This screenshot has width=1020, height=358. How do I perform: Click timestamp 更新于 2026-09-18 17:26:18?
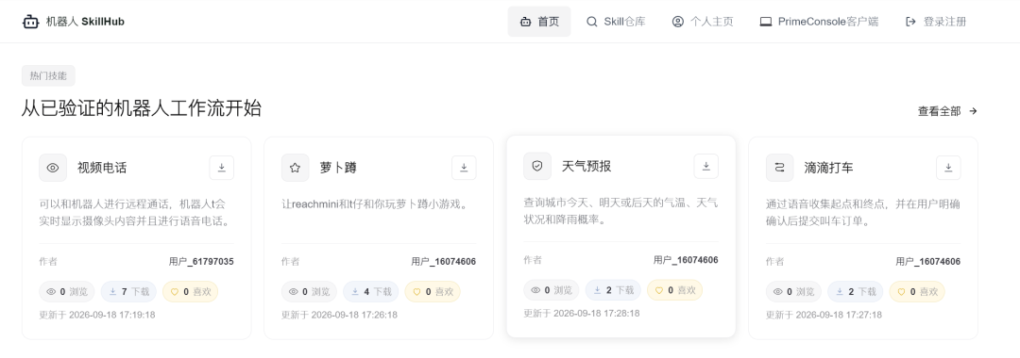coord(340,315)
